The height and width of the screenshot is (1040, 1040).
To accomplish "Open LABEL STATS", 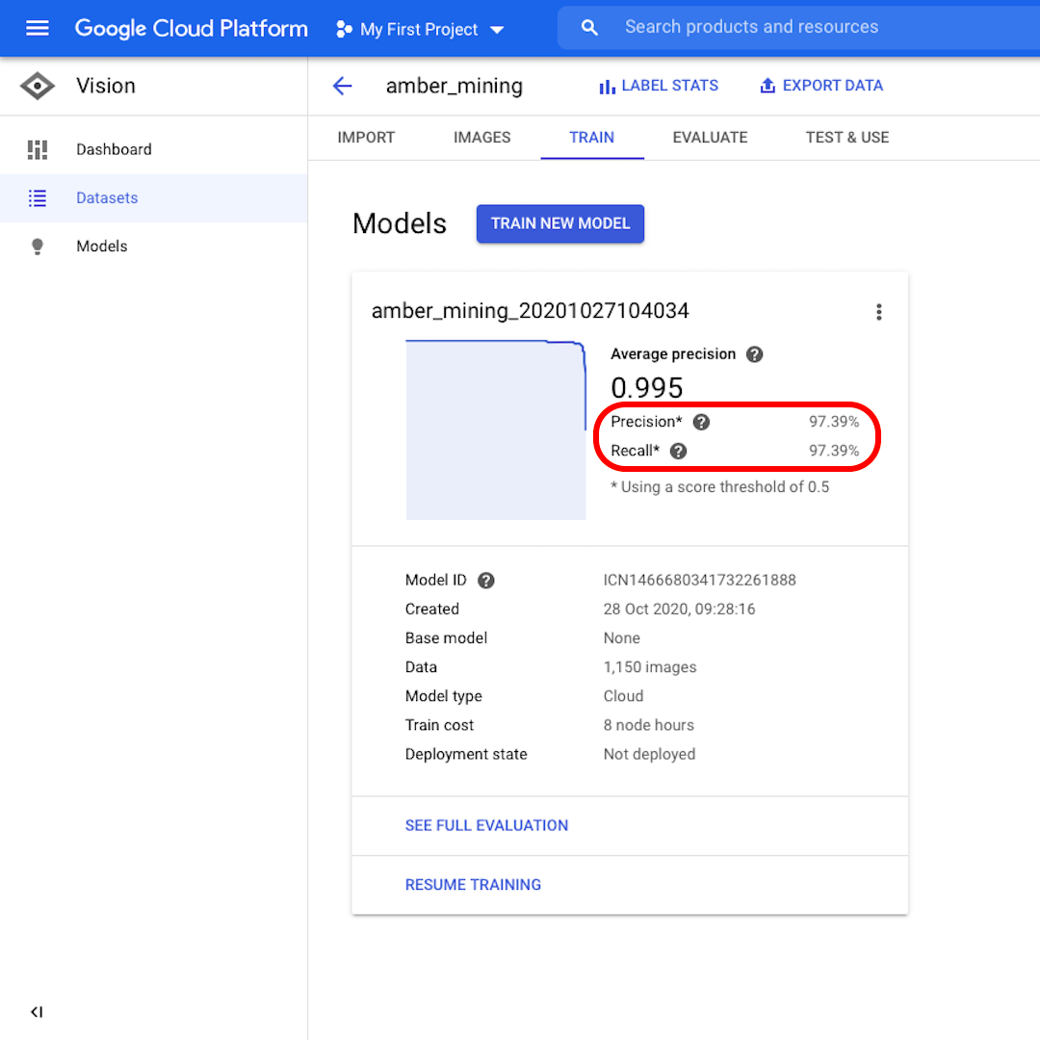I will pyautogui.click(x=658, y=86).
